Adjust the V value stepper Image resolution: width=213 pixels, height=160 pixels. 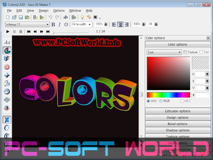coord(207,88)
